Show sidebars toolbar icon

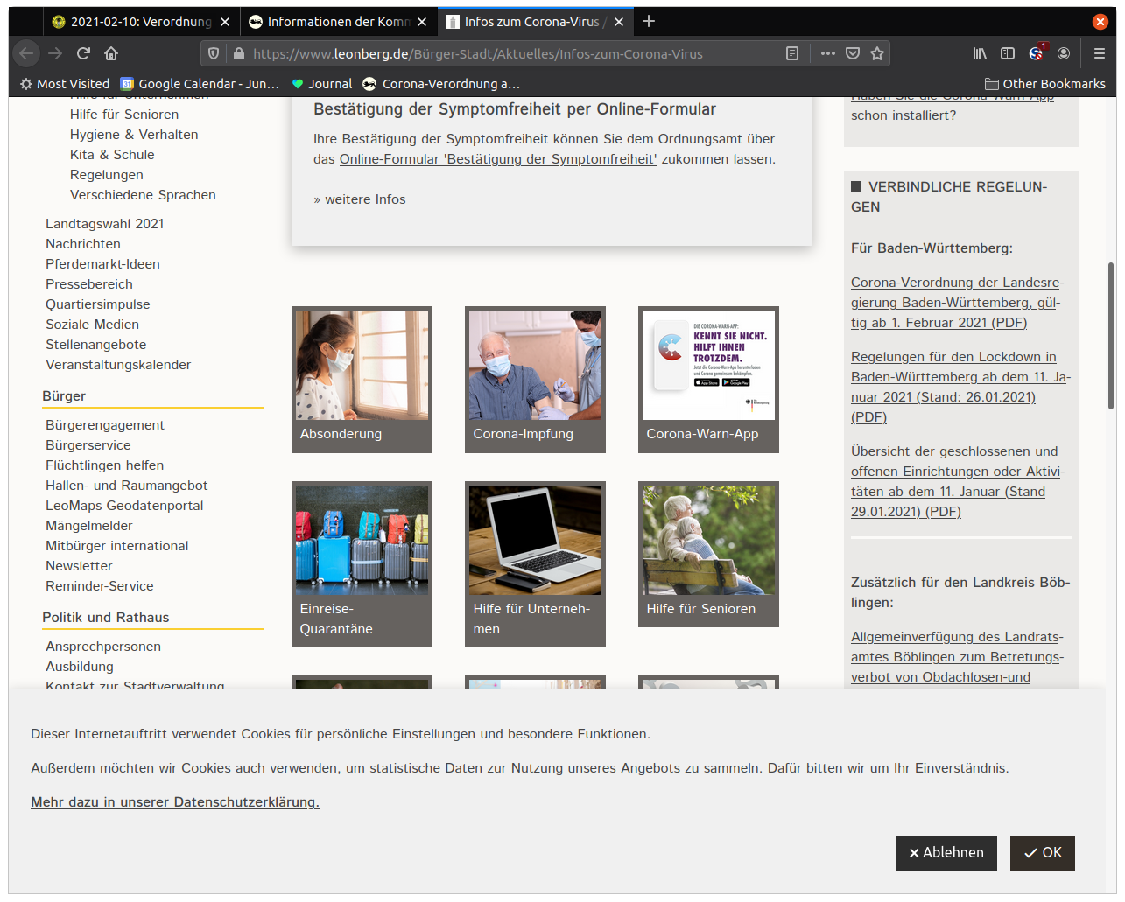pos(1008,53)
